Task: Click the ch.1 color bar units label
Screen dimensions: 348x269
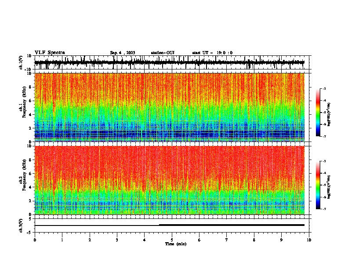Action: [329, 114]
